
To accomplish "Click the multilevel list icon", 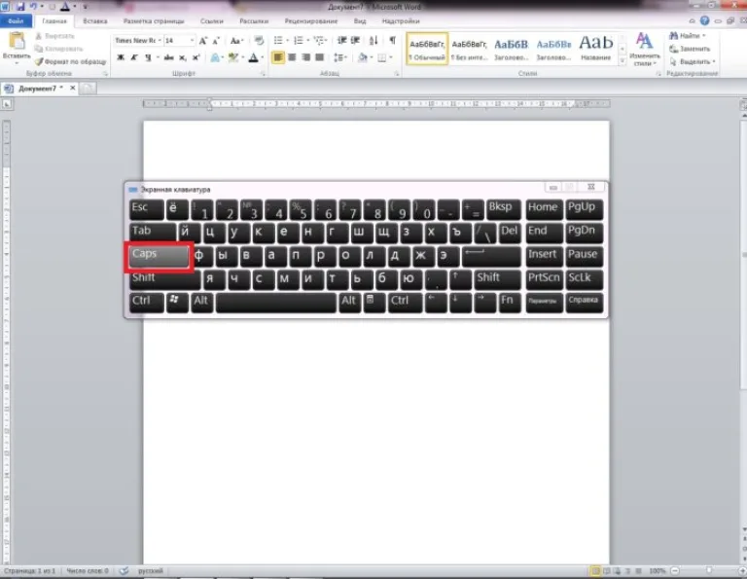I will pos(319,41).
